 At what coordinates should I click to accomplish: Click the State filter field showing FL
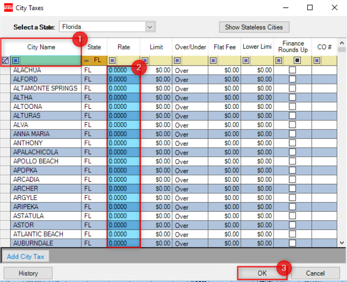tap(98, 60)
